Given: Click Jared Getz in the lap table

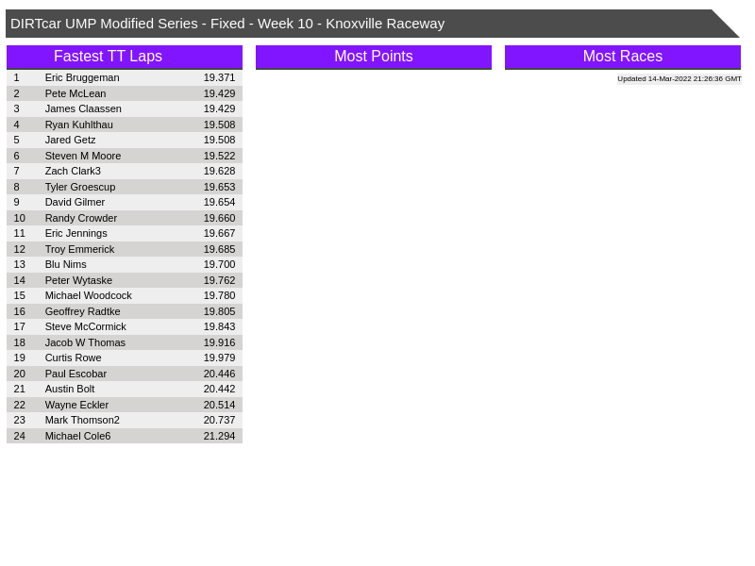Looking at the screenshot, I should tap(70, 140).
